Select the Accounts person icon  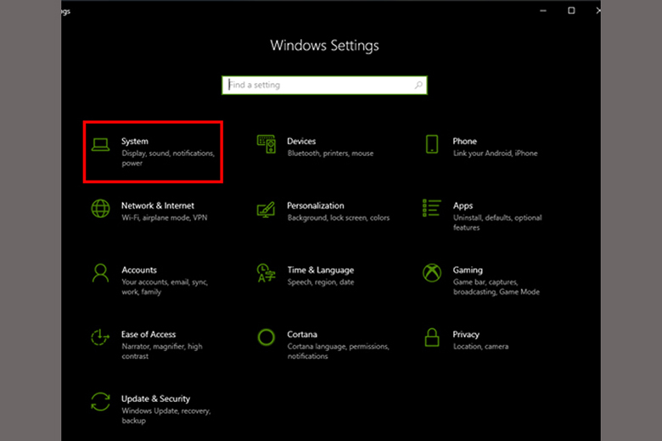click(x=101, y=273)
